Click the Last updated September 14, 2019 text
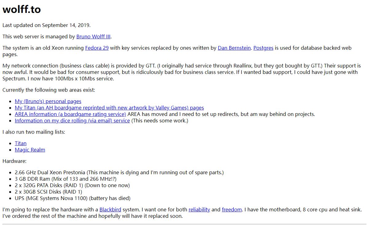The image size is (369, 227). pyautogui.click(x=46, y=25)
